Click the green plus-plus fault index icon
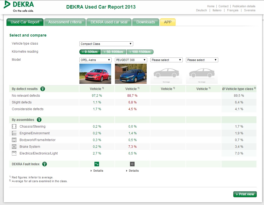Viewport: 264px width, 205px height. [x=97, y=164]
